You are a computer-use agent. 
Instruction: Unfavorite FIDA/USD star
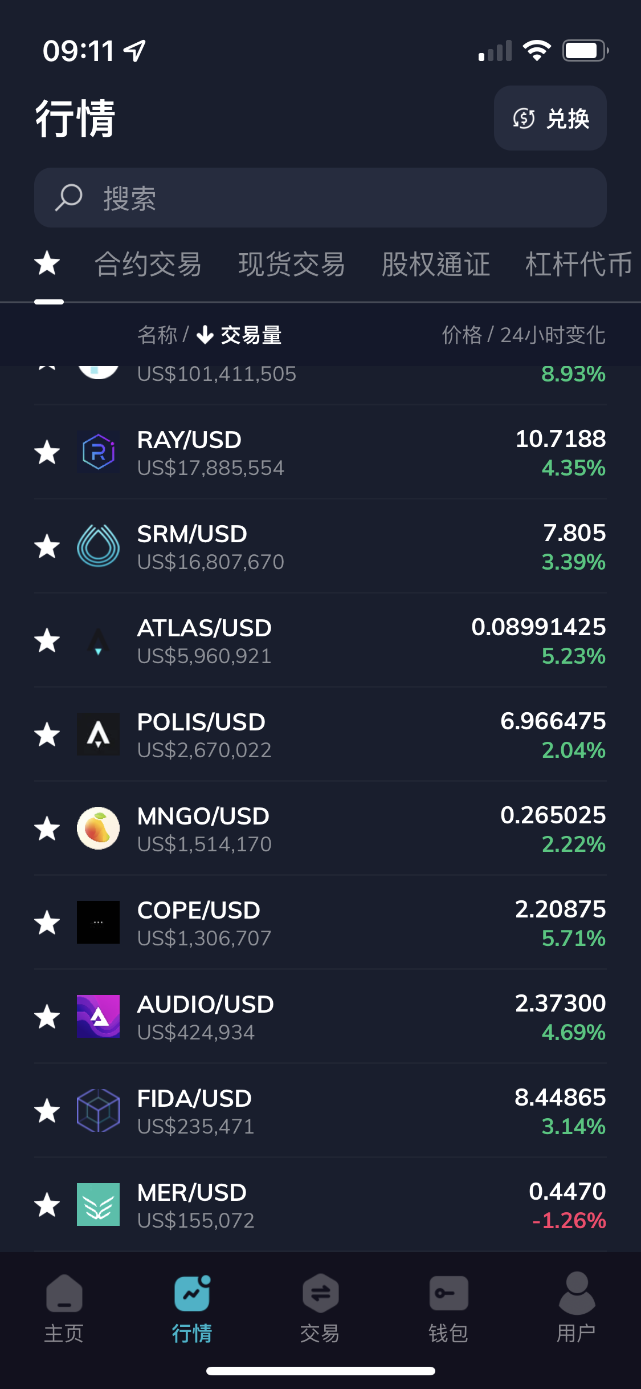point(47,1111)
